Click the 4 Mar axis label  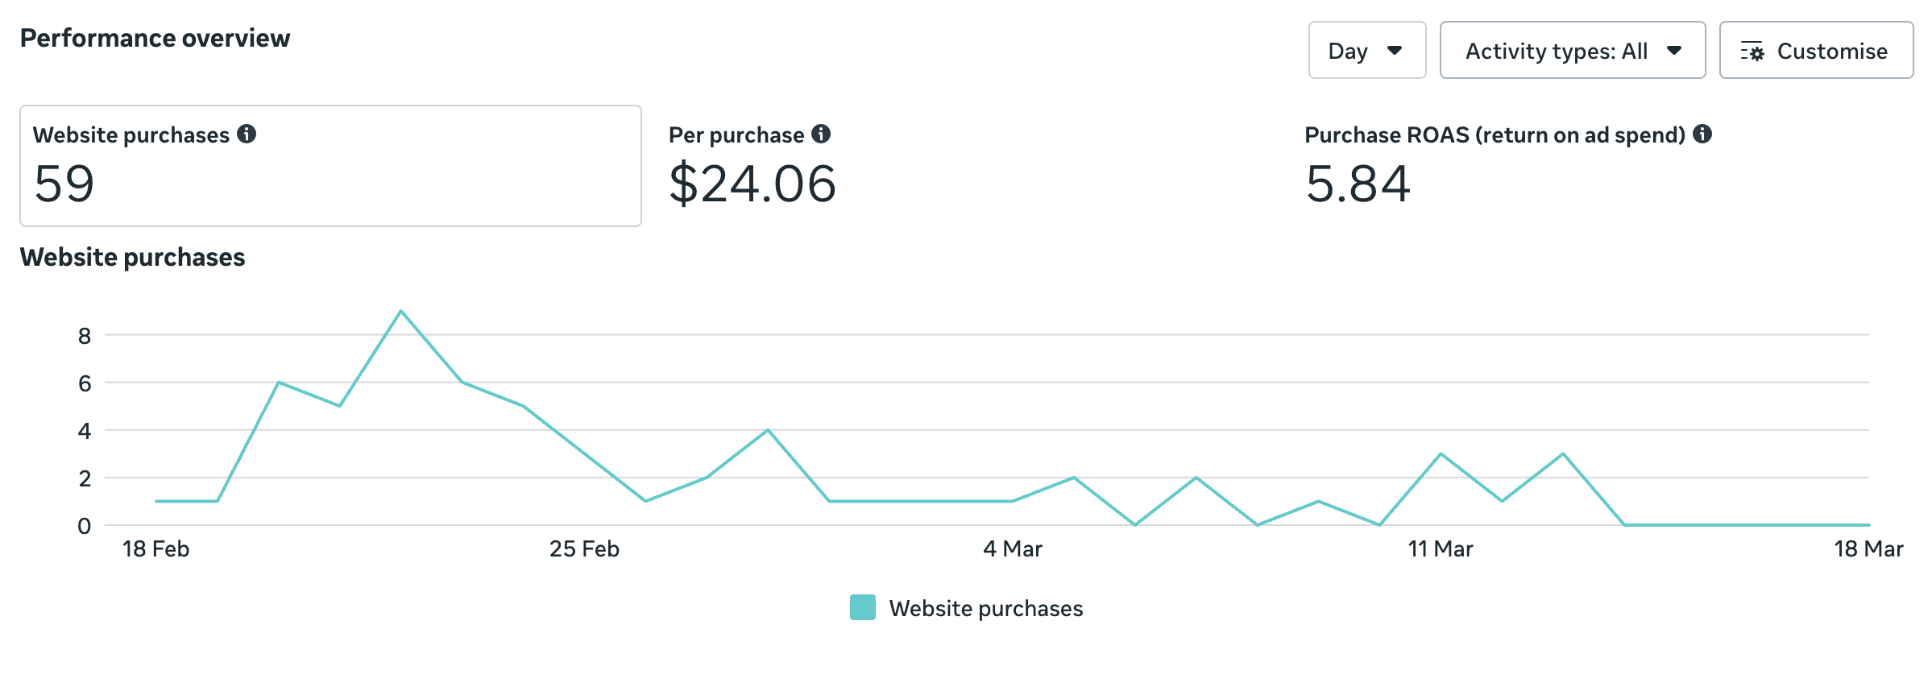pos(1013,549)
